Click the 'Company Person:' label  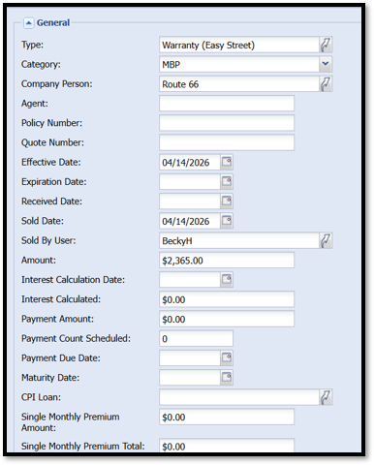click(x=56, y=84)
